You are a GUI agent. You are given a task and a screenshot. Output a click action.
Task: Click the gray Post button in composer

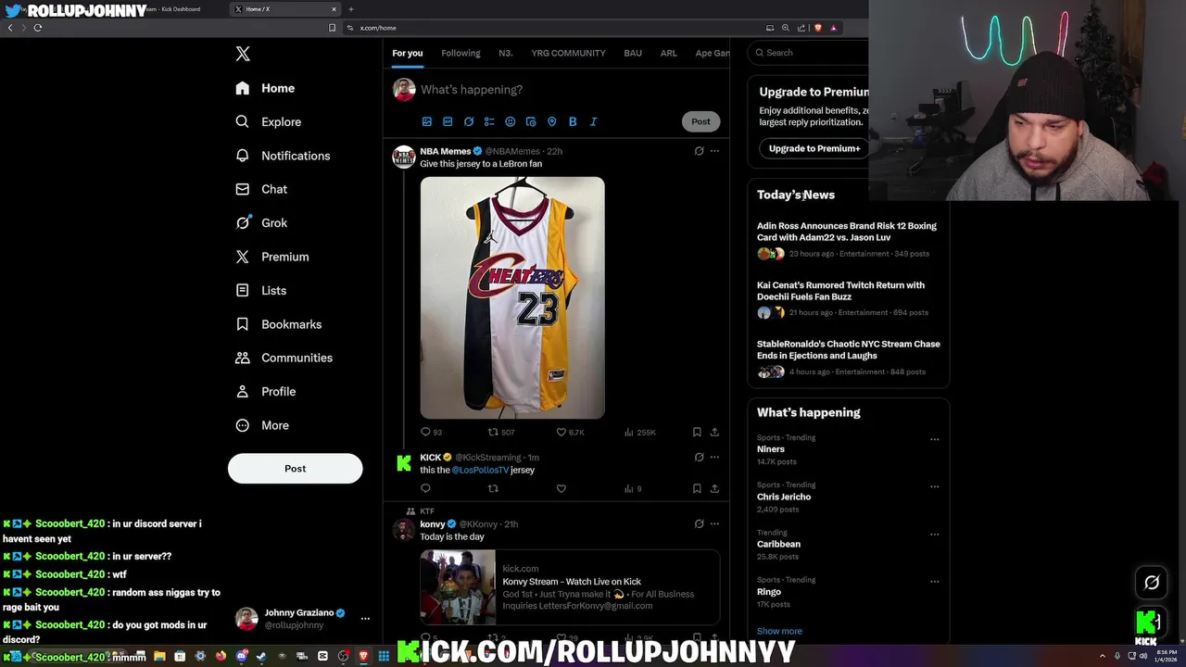point(700,121)
